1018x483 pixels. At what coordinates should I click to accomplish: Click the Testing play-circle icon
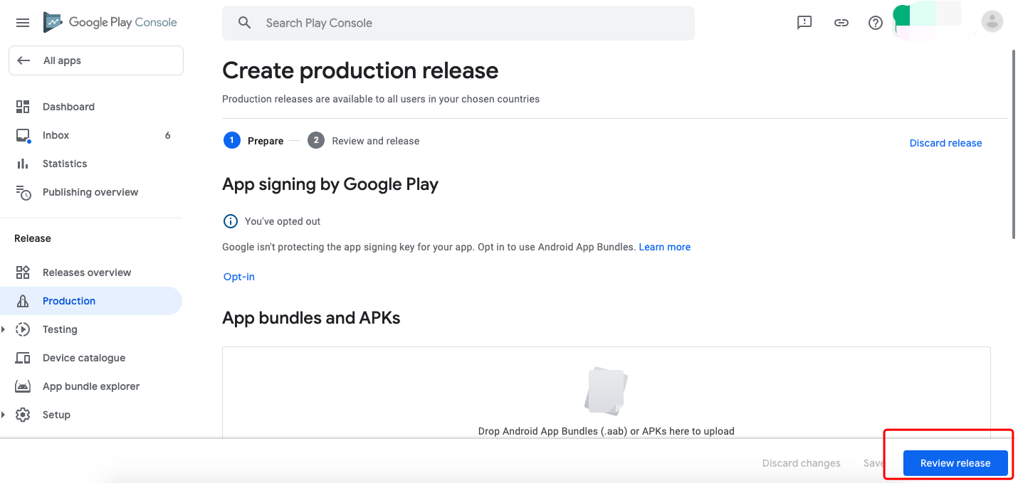tap(23, 329)
